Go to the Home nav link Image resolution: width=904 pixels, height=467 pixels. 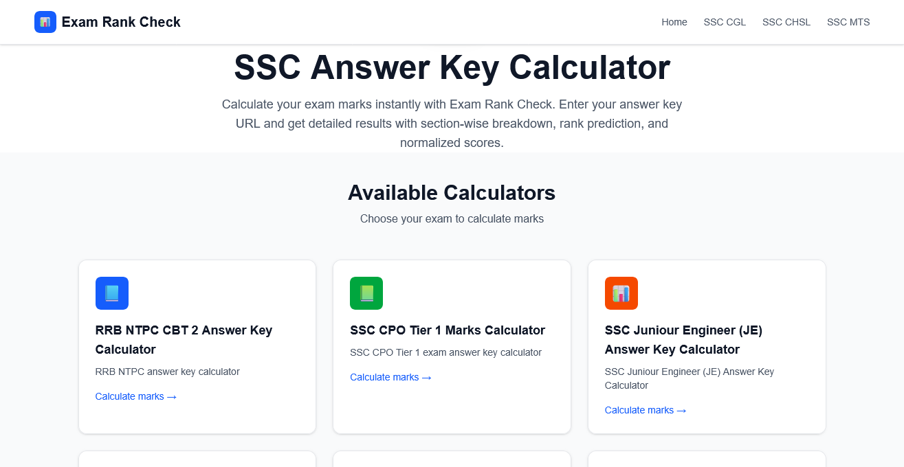(674, 22)
